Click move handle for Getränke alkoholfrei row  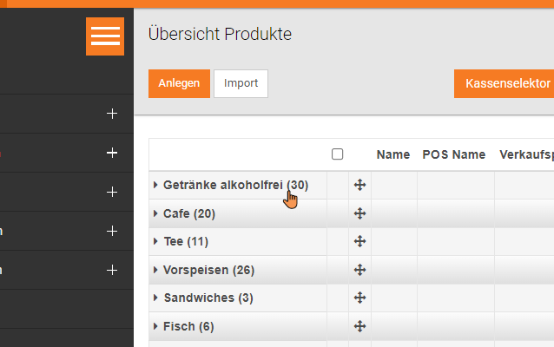point(359,185)
